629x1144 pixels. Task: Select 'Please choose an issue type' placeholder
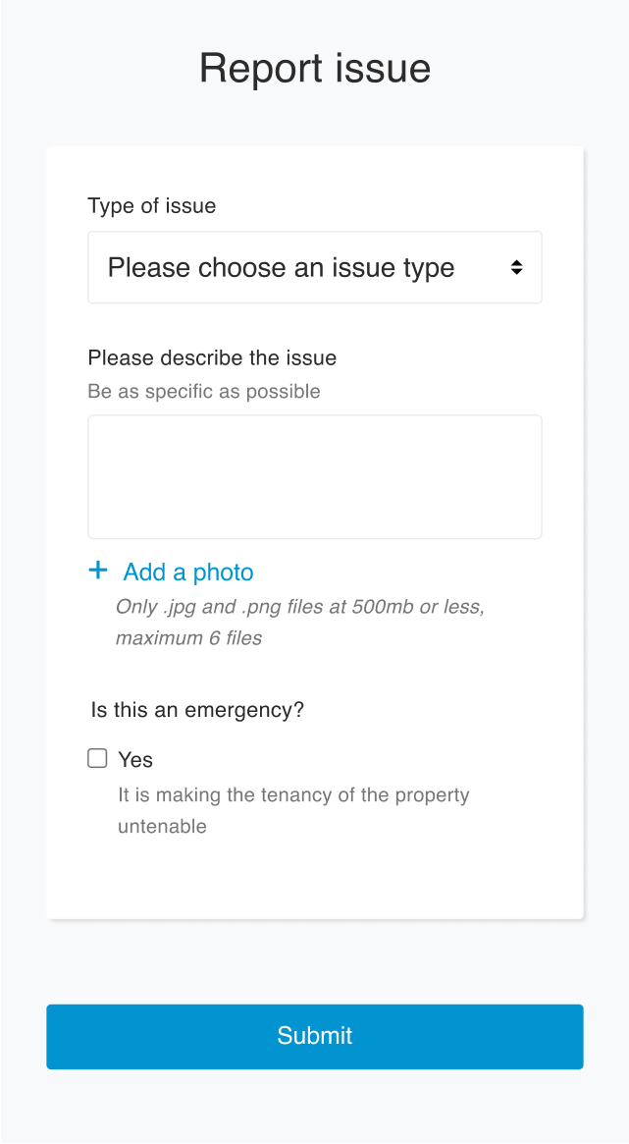(x=282, y=266)
